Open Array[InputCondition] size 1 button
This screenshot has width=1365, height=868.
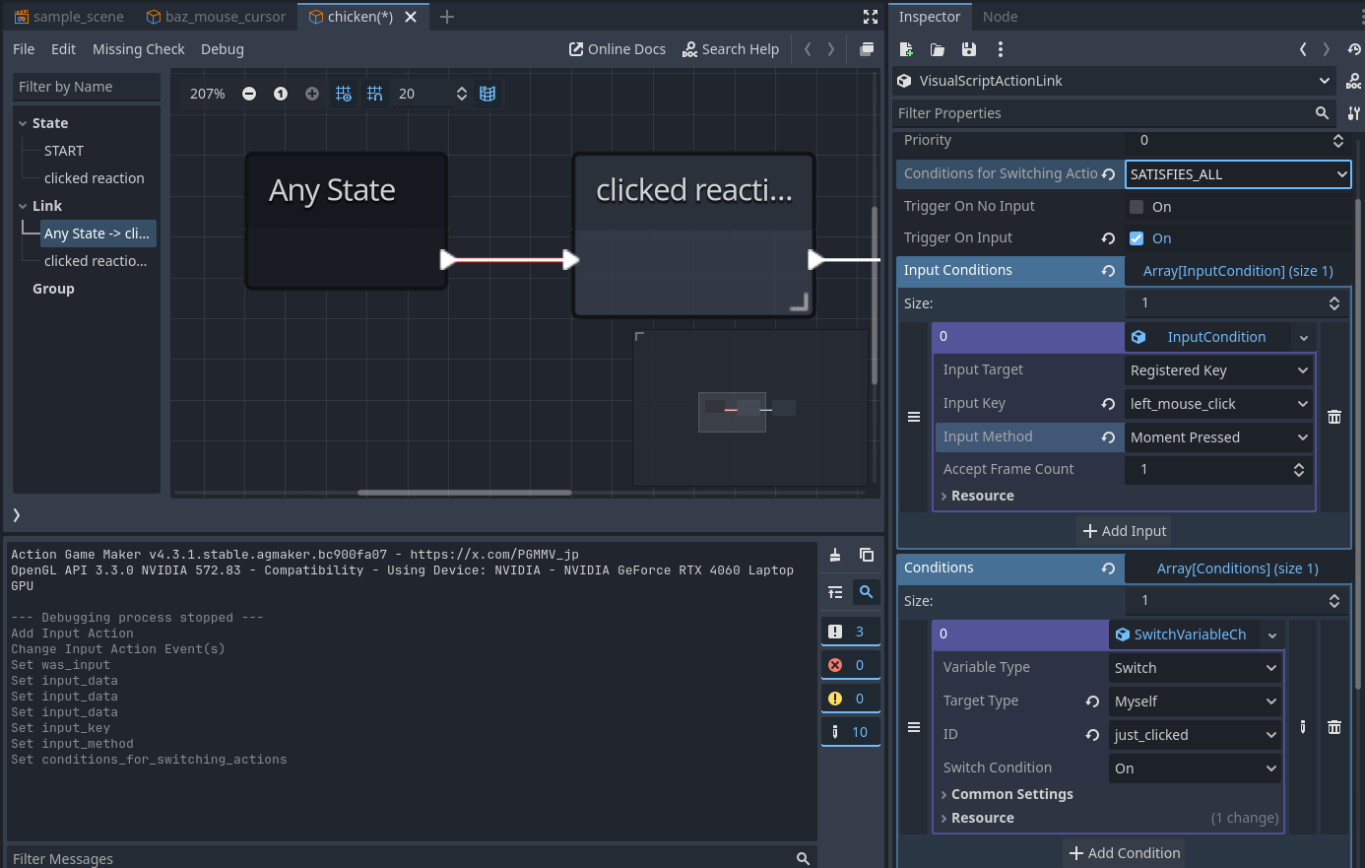tap(1238, 271)
